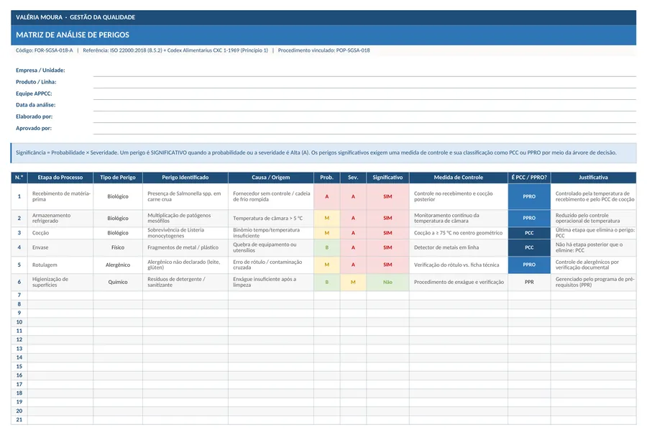Screen dimensions: 647x435
Task: Select the red 'A' probability cell in row 1
Action: pyautogui.click(x=327, y=196)
